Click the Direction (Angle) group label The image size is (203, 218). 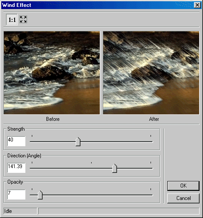tap(24, 156)
